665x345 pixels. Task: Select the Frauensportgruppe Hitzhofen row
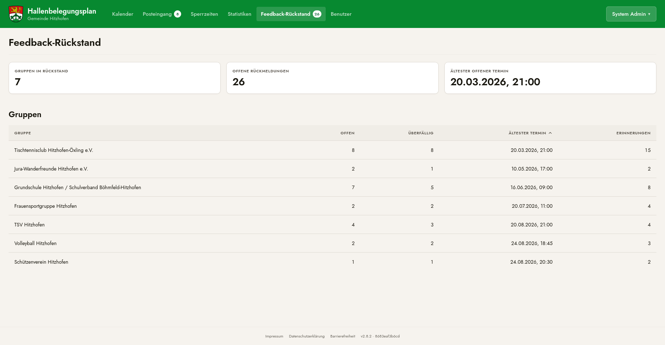tap(332, 206)
